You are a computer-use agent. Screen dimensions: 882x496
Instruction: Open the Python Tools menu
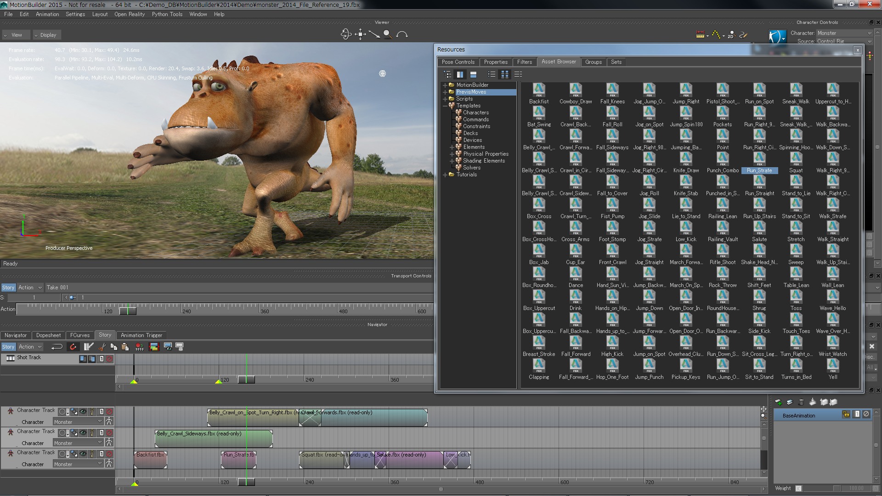pos(167,14)
